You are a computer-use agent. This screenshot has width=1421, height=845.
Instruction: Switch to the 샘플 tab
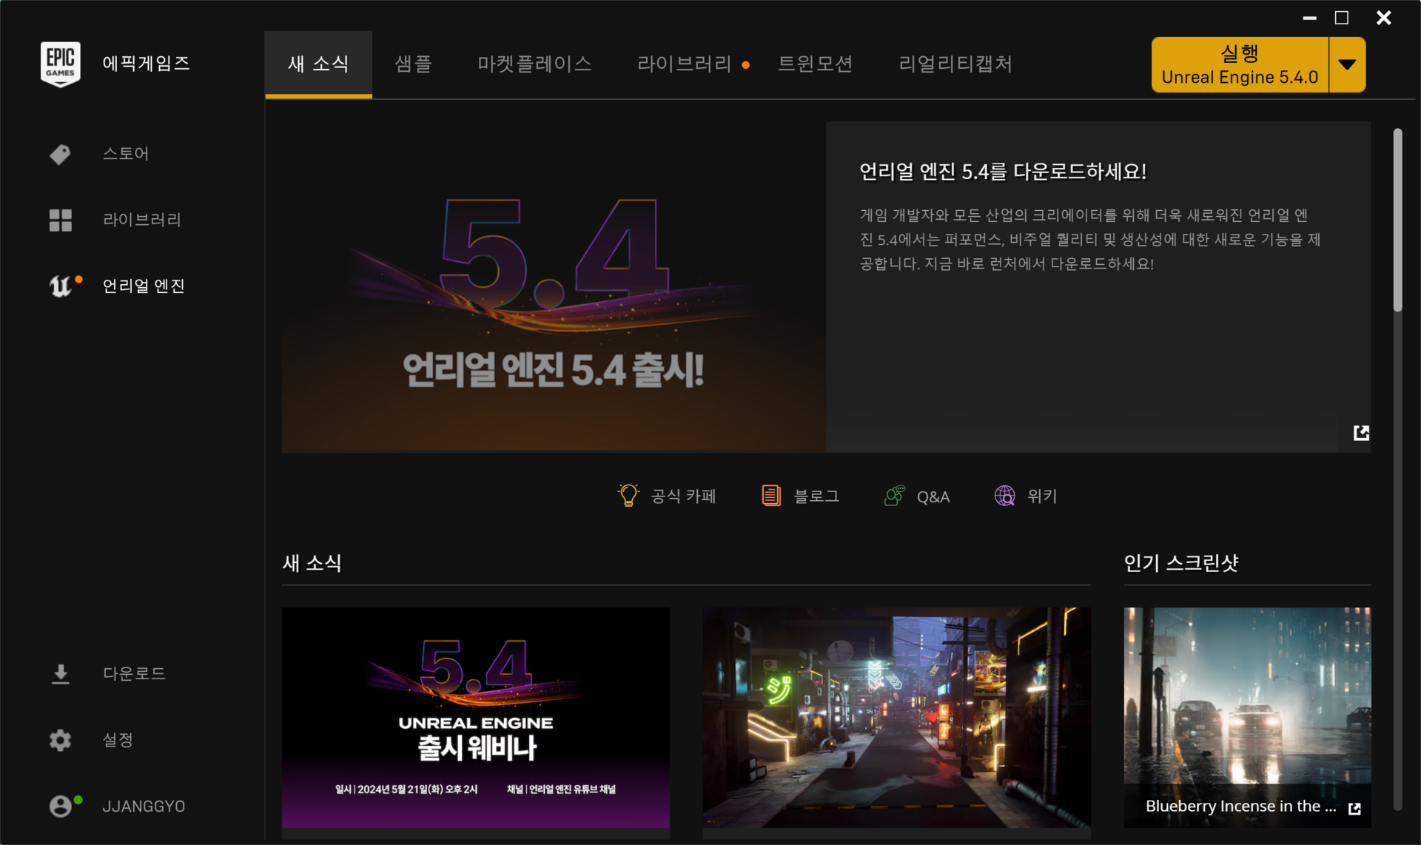413,64
